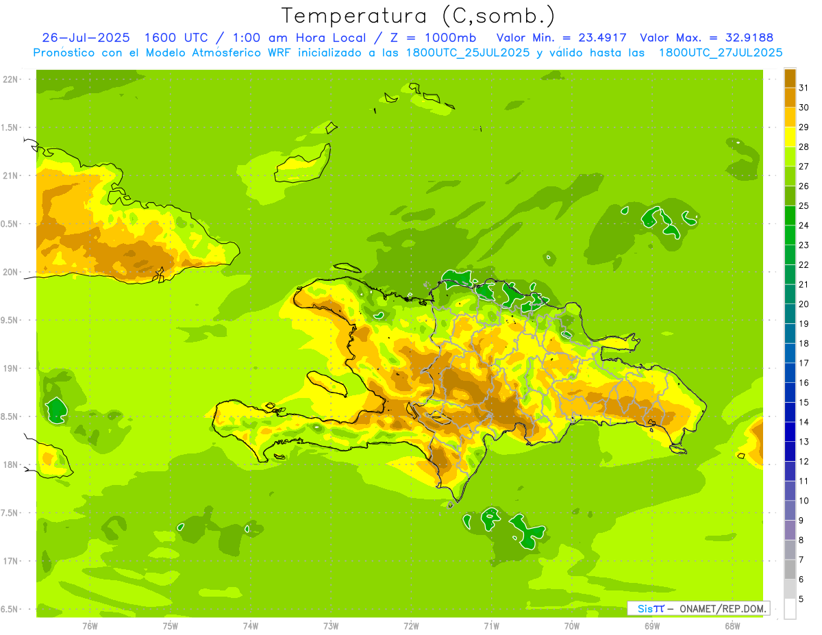Click the '71W' longitude label
Screen dimensions: 822x635
point(491,626)
